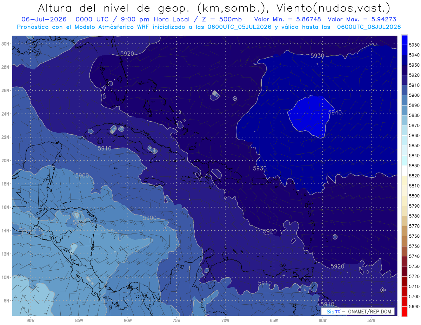Click the 5900 contour label over Yucatán
421x325 pixels.
click(82, 175)
